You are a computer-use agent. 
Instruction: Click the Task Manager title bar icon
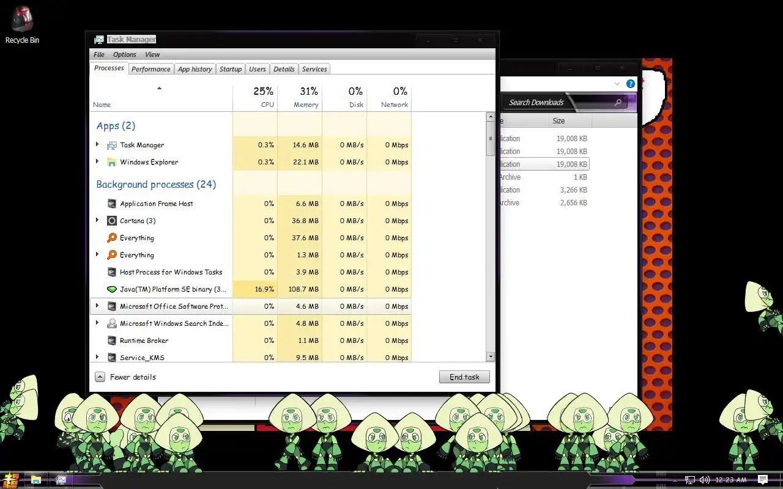pos(99,40)
